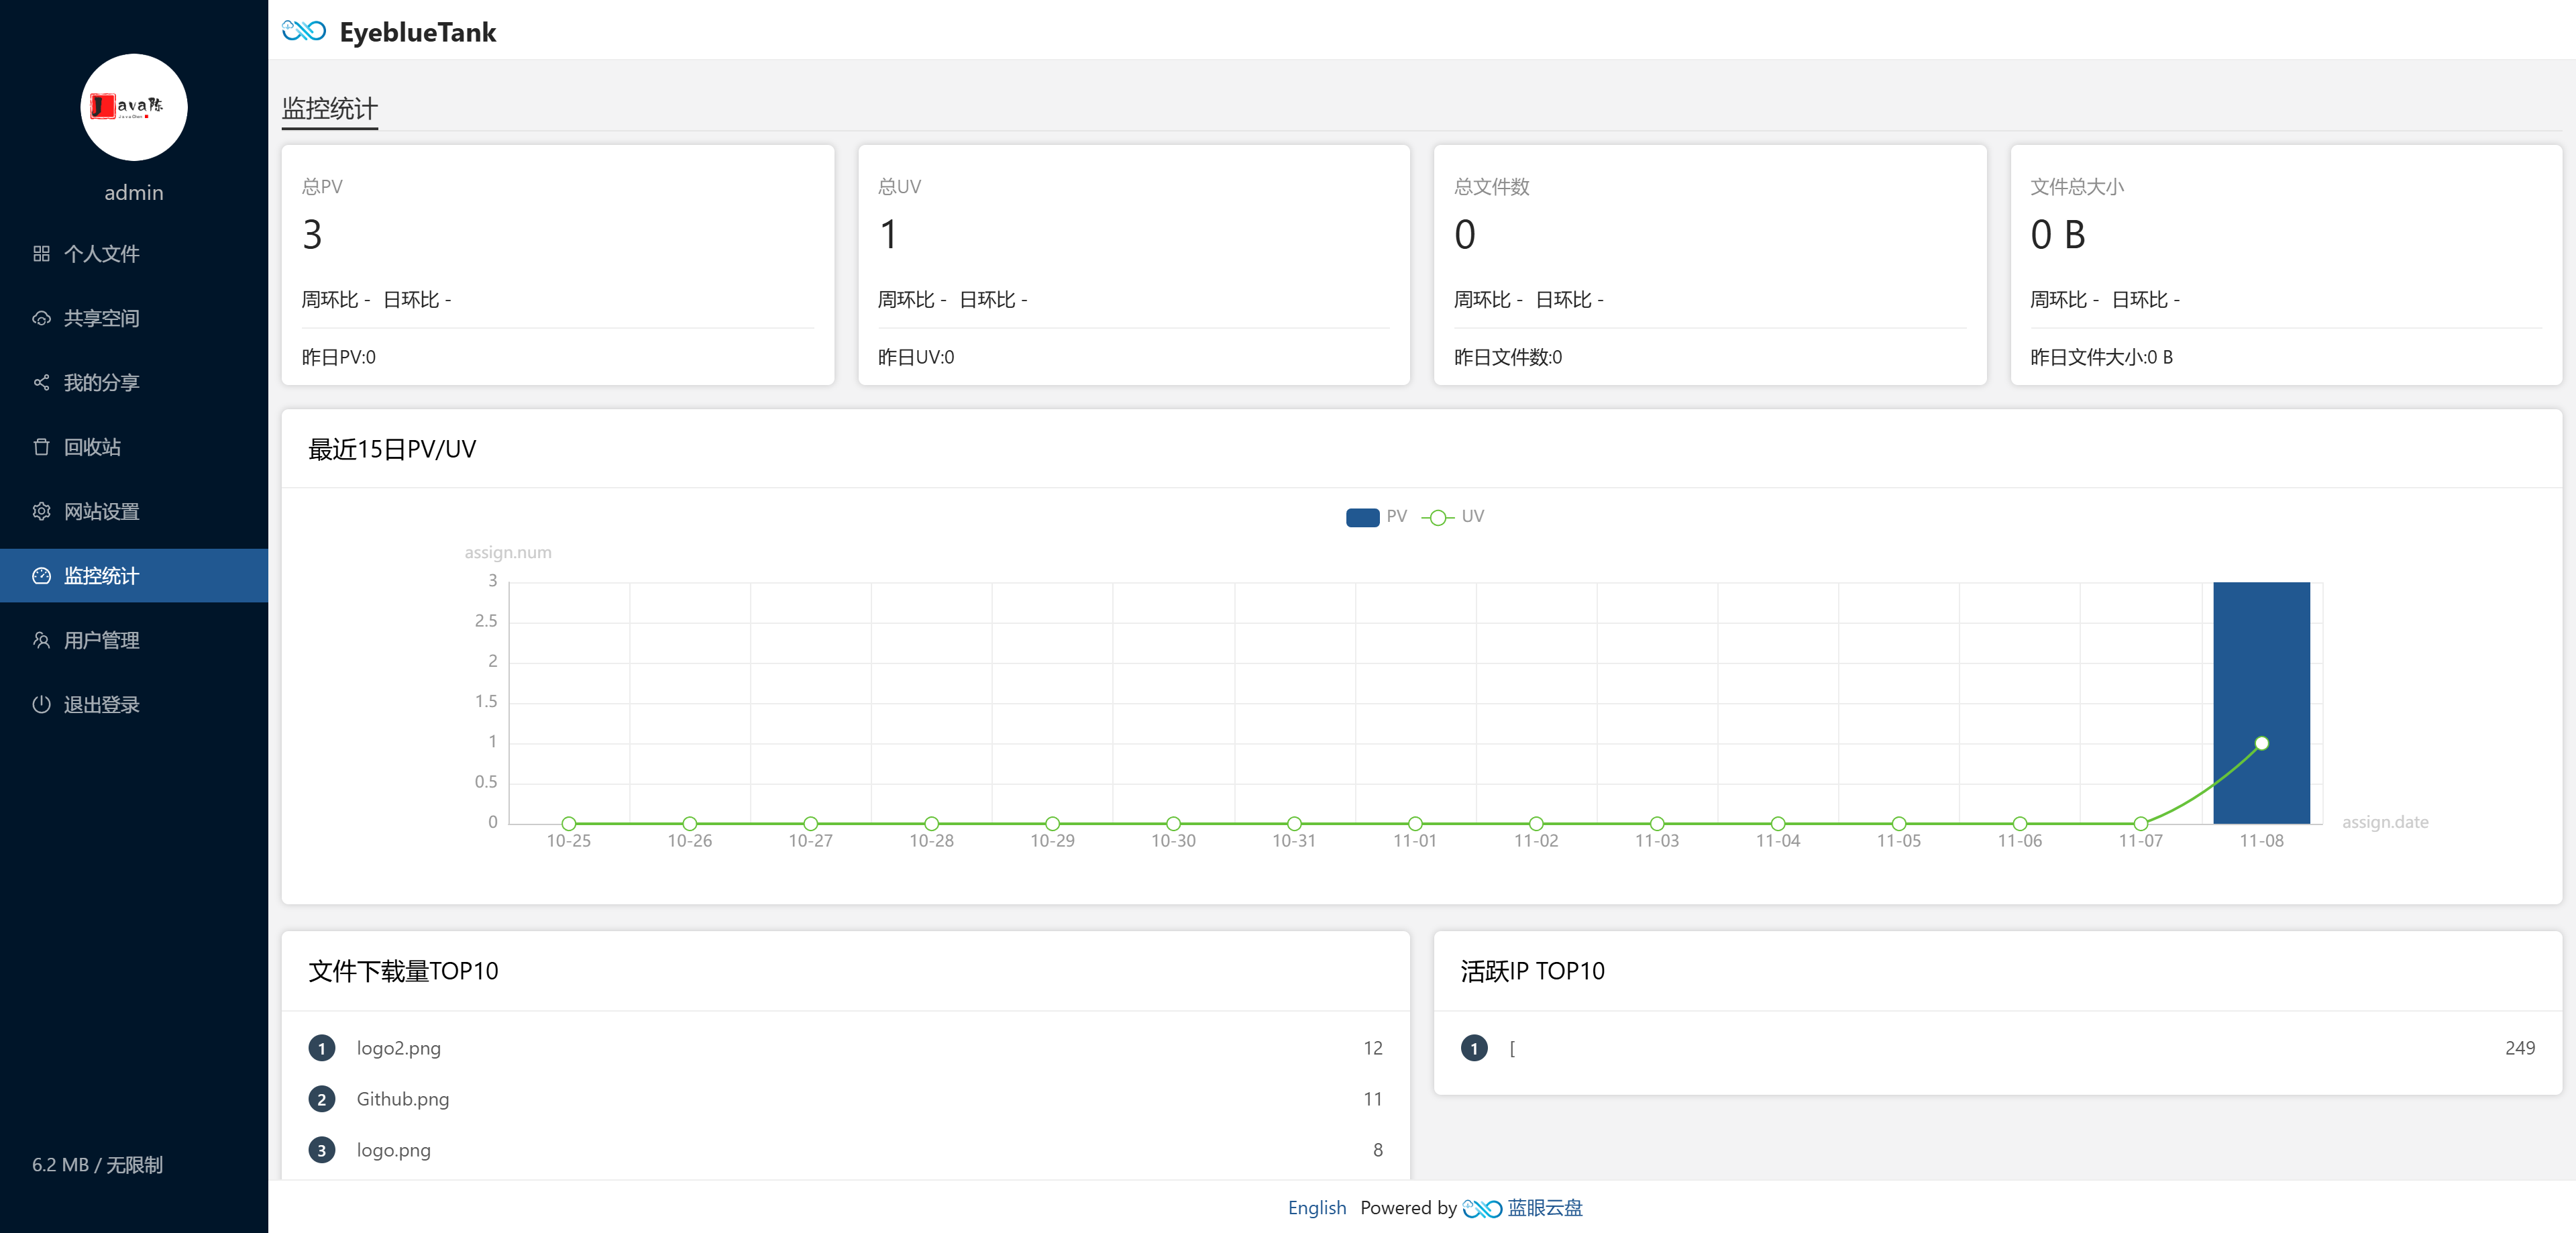Click the shared space cloud icon
This screenshot has width=2576, height=1233.
click(41, 319)
